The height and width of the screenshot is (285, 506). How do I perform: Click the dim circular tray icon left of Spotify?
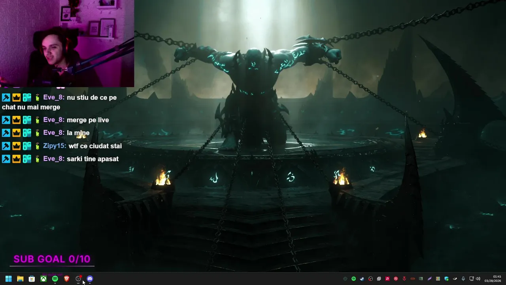point(345,279)
